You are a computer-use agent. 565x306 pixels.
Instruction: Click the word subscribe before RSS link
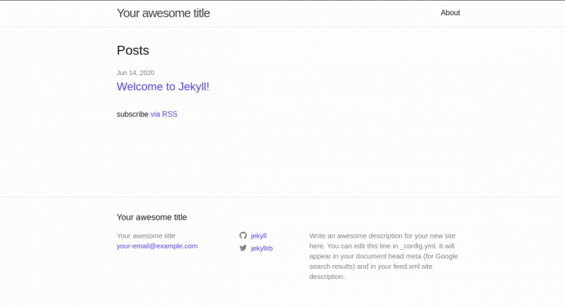pyautogui.click(x=133, y=114)
